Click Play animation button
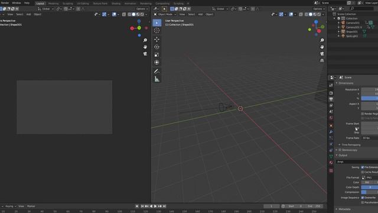The image size is (378, 213). coord(155,206)
